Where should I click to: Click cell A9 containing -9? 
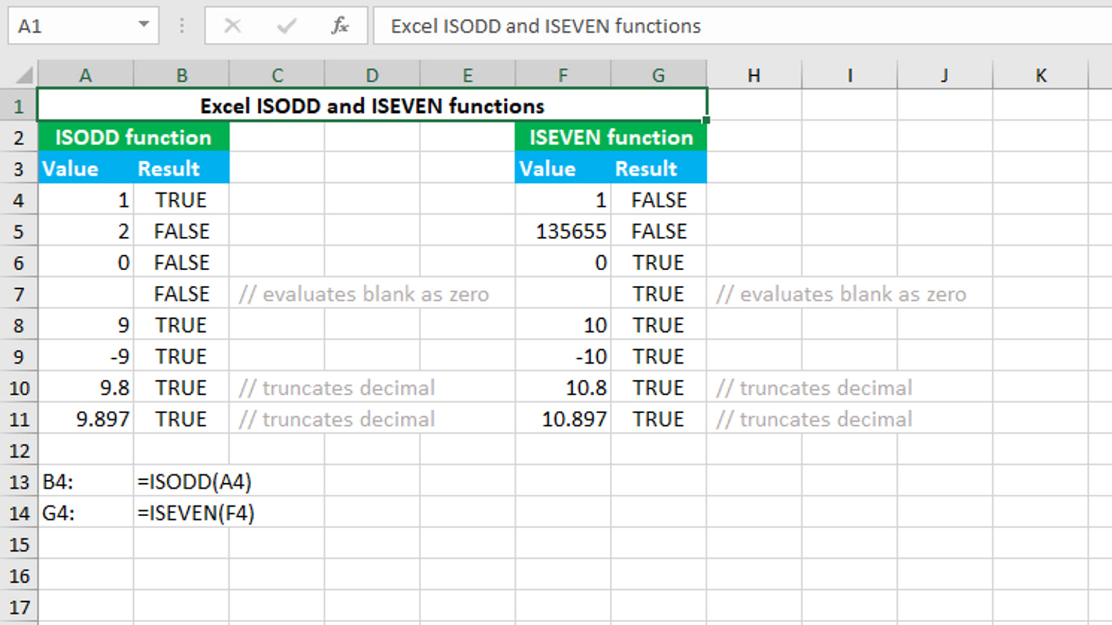tap(86, 356)
